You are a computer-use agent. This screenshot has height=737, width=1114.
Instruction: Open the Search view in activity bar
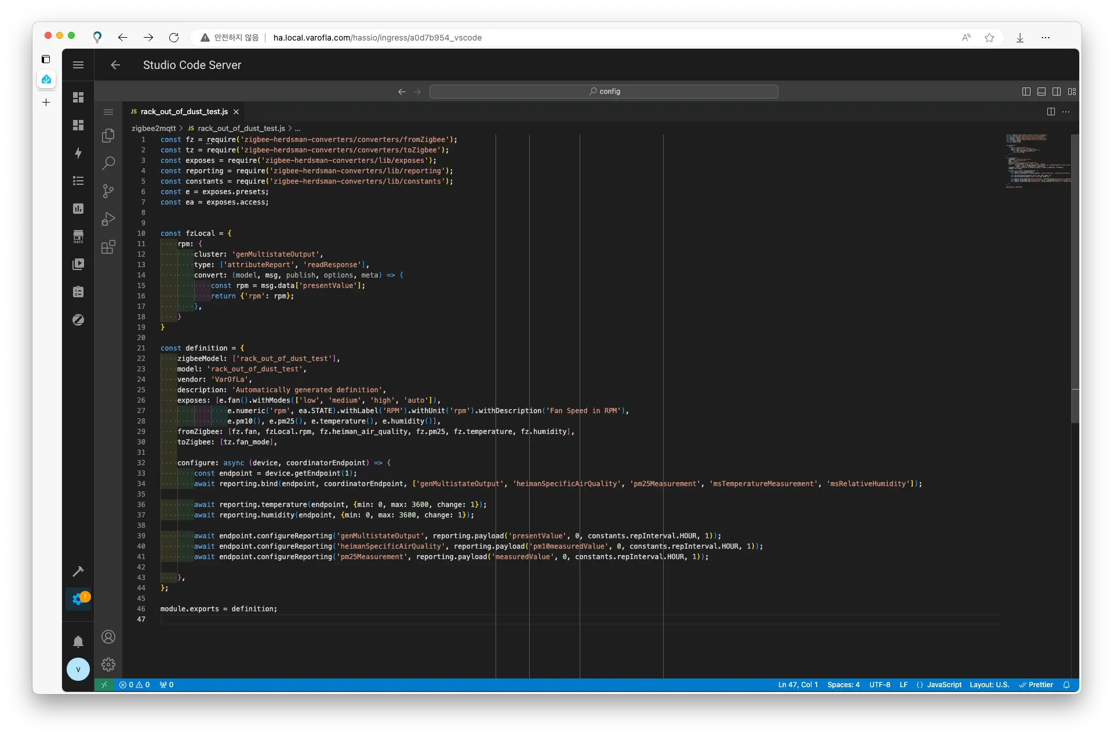tap(108, 163)
